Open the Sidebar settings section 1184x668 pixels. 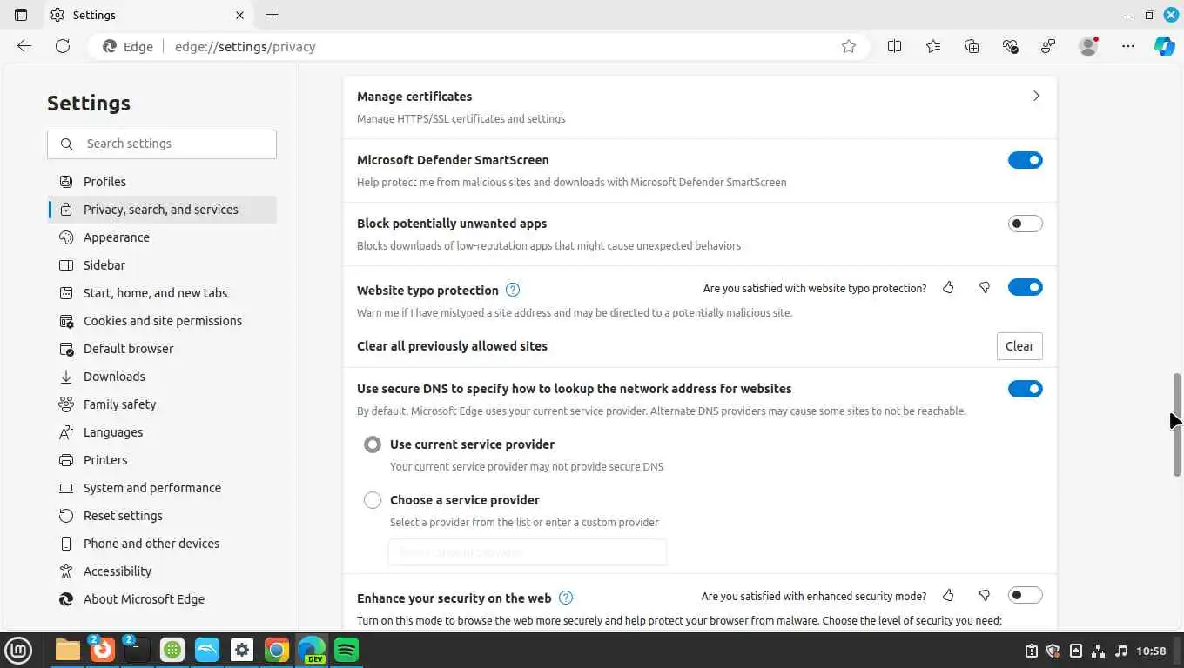pos(162,265)
